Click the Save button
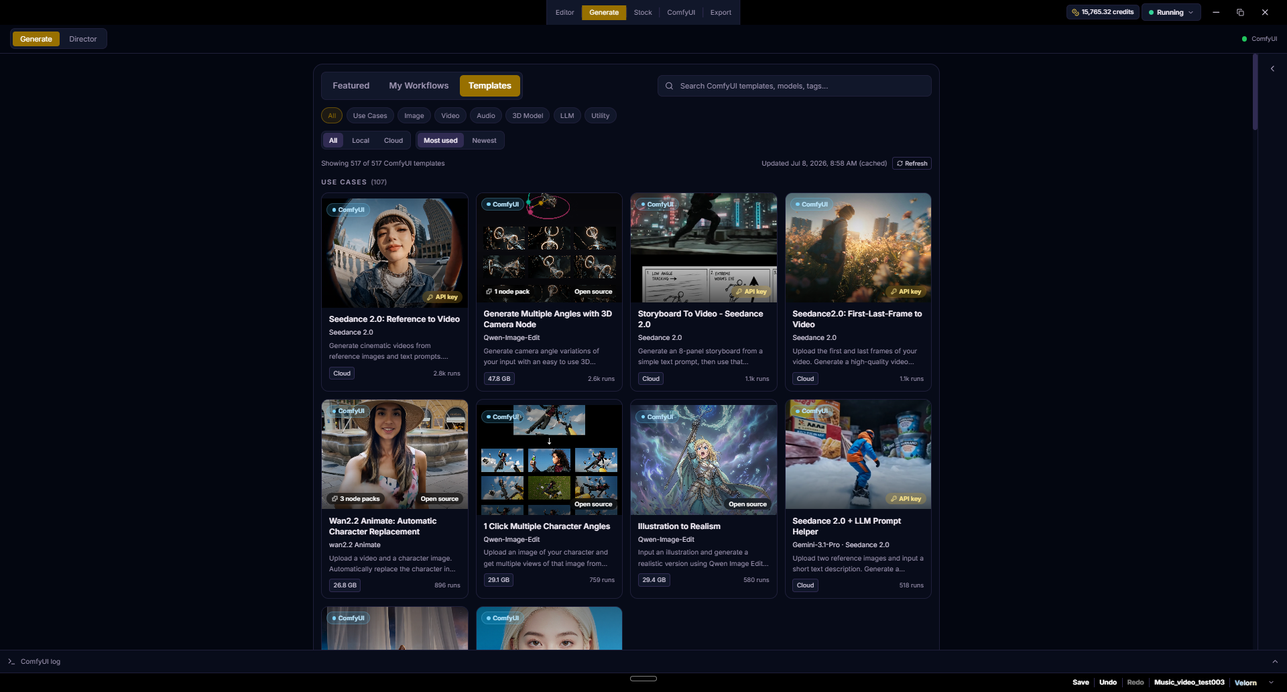The height and width of the screenshot is (692, 1287). click(1081, 683)
